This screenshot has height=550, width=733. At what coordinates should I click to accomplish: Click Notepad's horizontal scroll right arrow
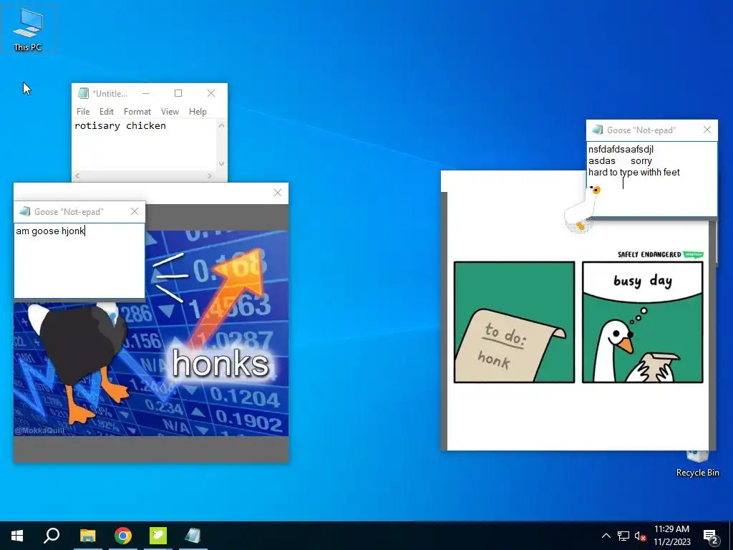[x=210, y=176]
